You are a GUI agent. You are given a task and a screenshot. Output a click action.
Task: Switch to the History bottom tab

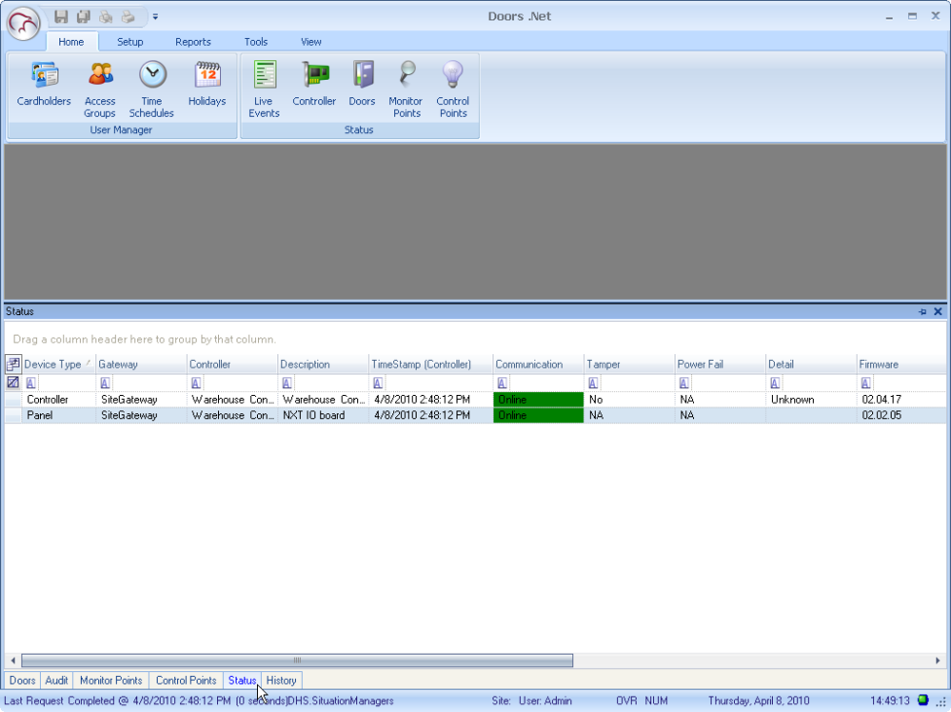[x=281, y=681]
